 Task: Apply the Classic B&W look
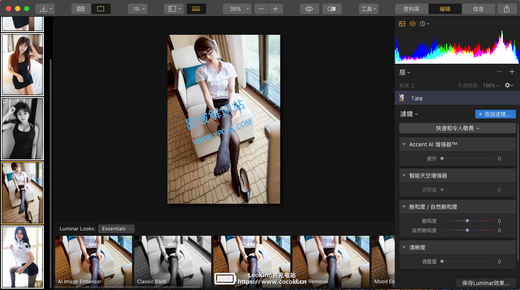(172, 261)
